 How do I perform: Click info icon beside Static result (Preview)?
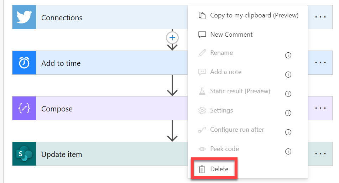click(288, 94)
